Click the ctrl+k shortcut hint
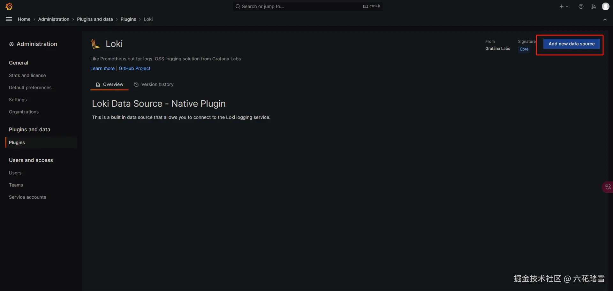The image size is (613, 291). tap(372, 6)
